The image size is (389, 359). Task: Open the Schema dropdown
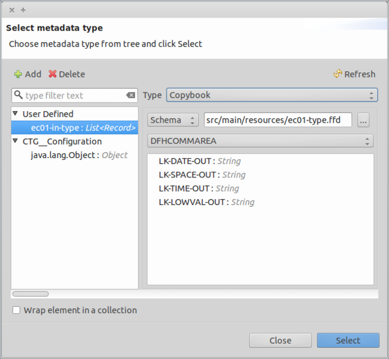click(x=173, y=120)
